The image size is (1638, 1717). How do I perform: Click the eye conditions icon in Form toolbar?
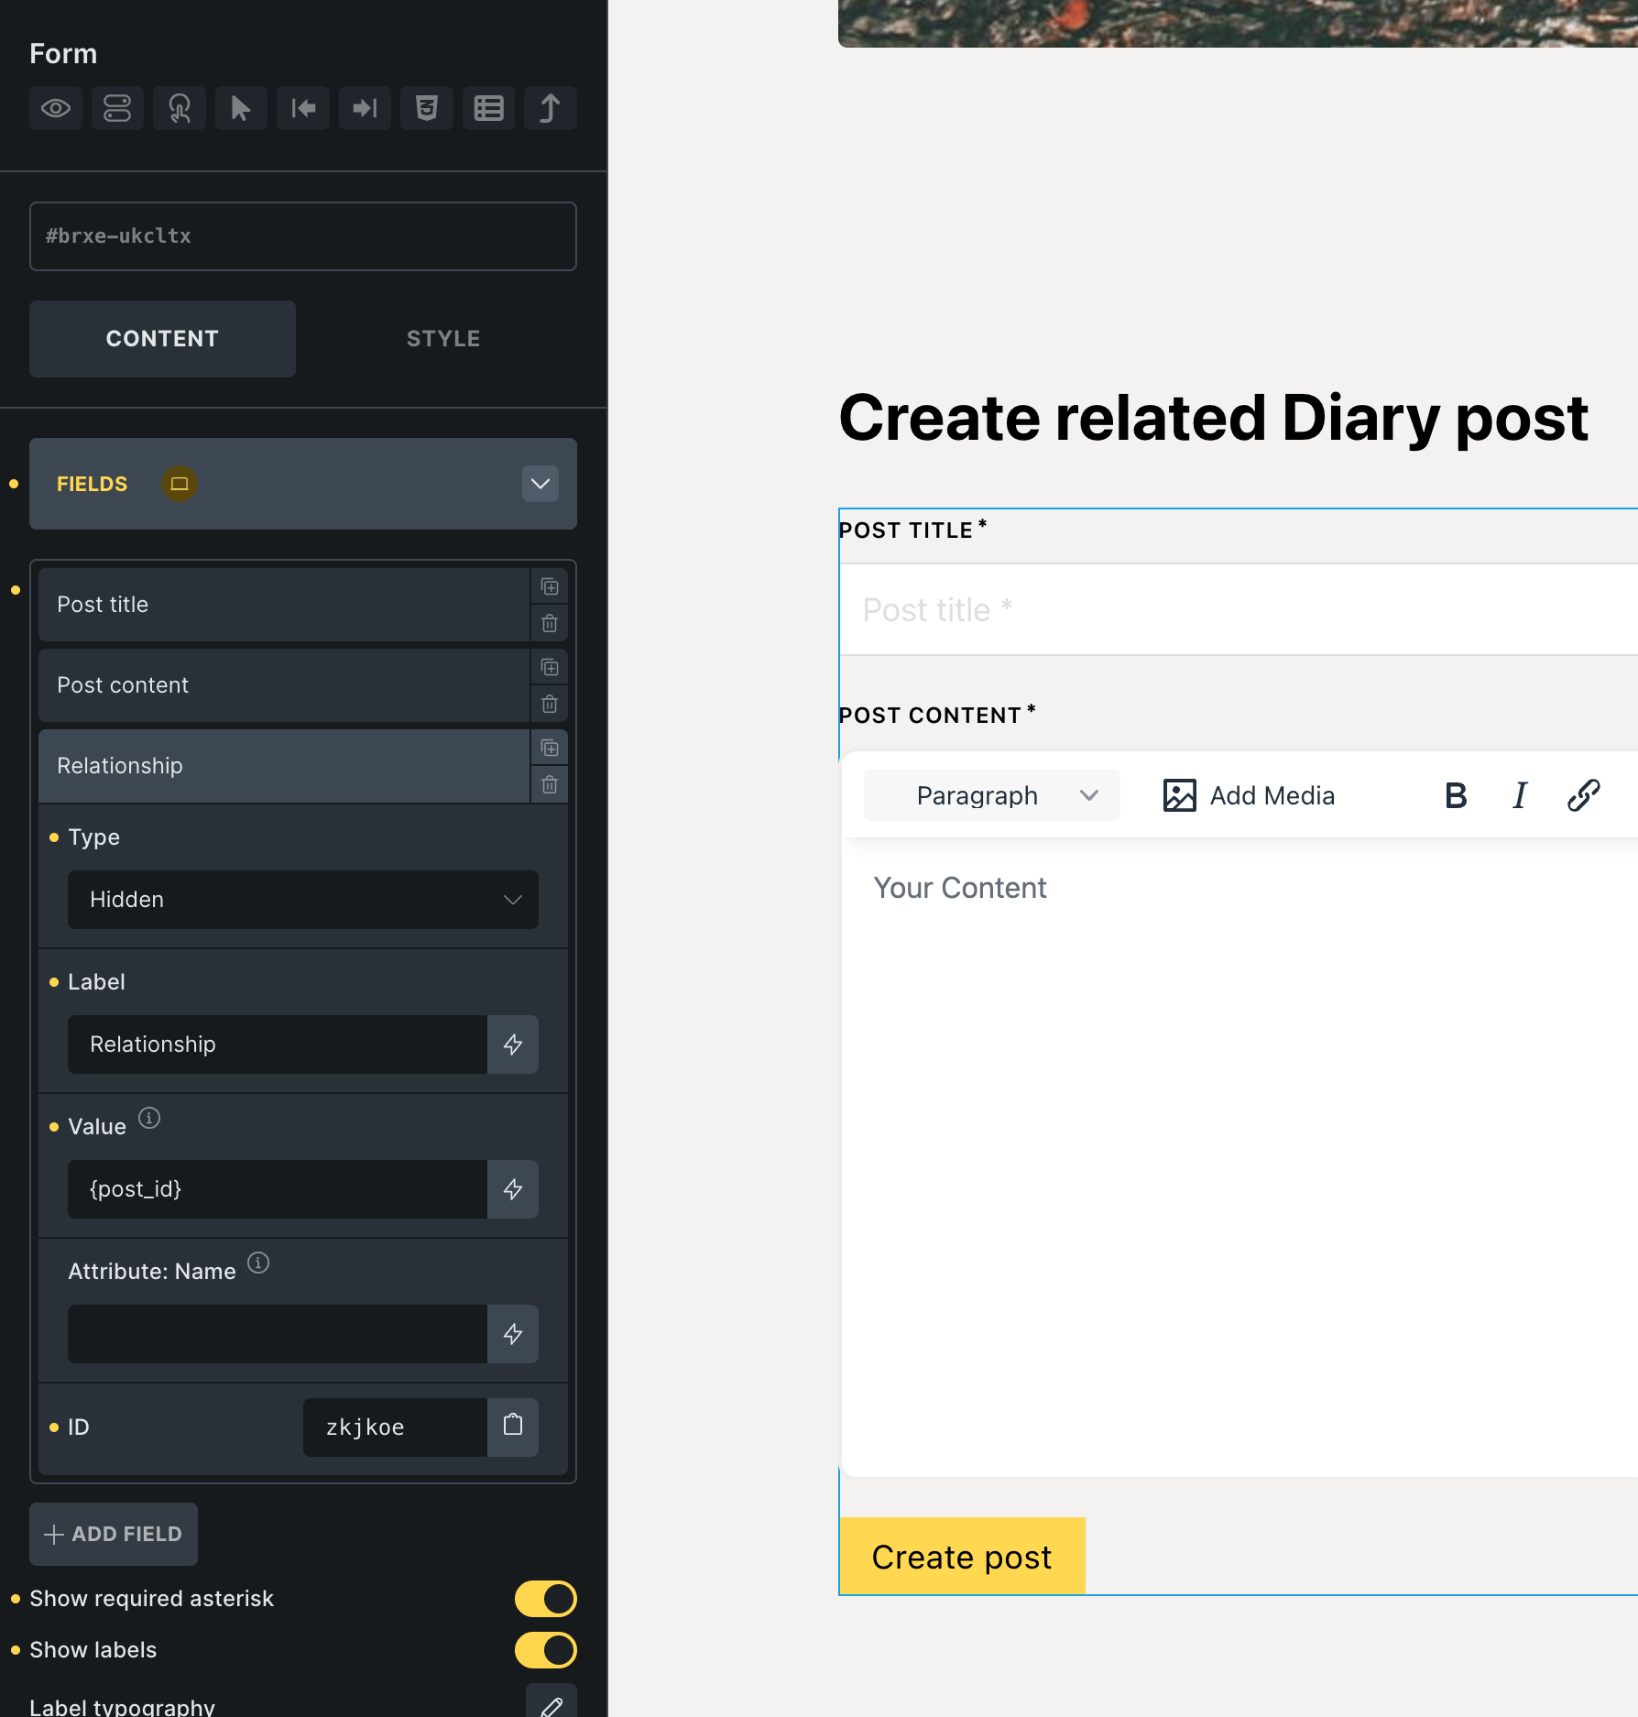click(56, 108)
